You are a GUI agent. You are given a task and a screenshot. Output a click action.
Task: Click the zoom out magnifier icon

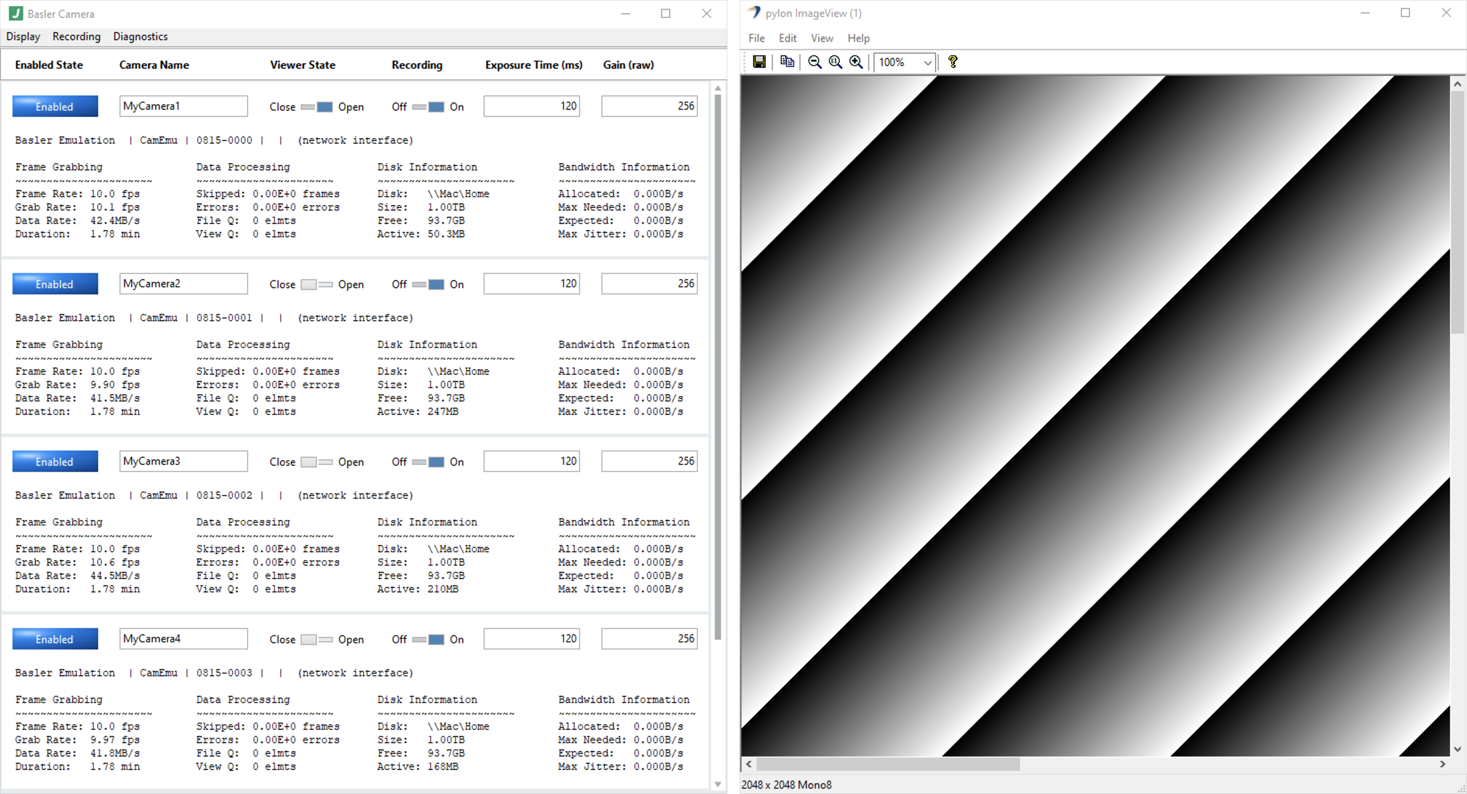click(814, 62)
